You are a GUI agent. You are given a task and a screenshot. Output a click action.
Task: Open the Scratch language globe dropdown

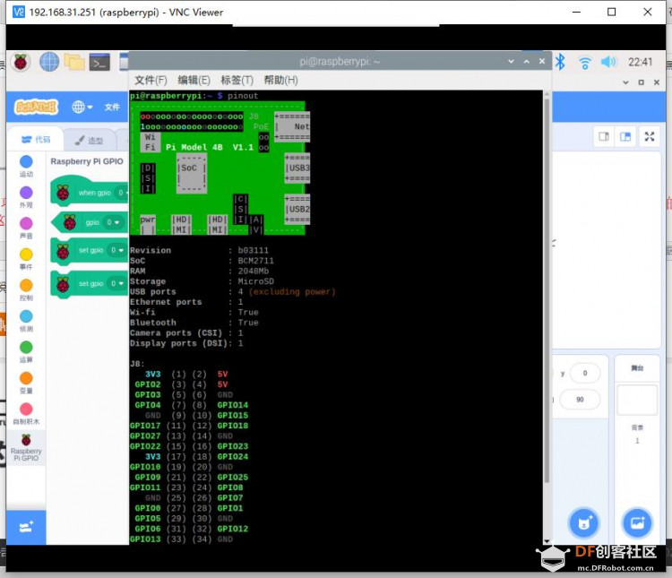pos(82,107)
